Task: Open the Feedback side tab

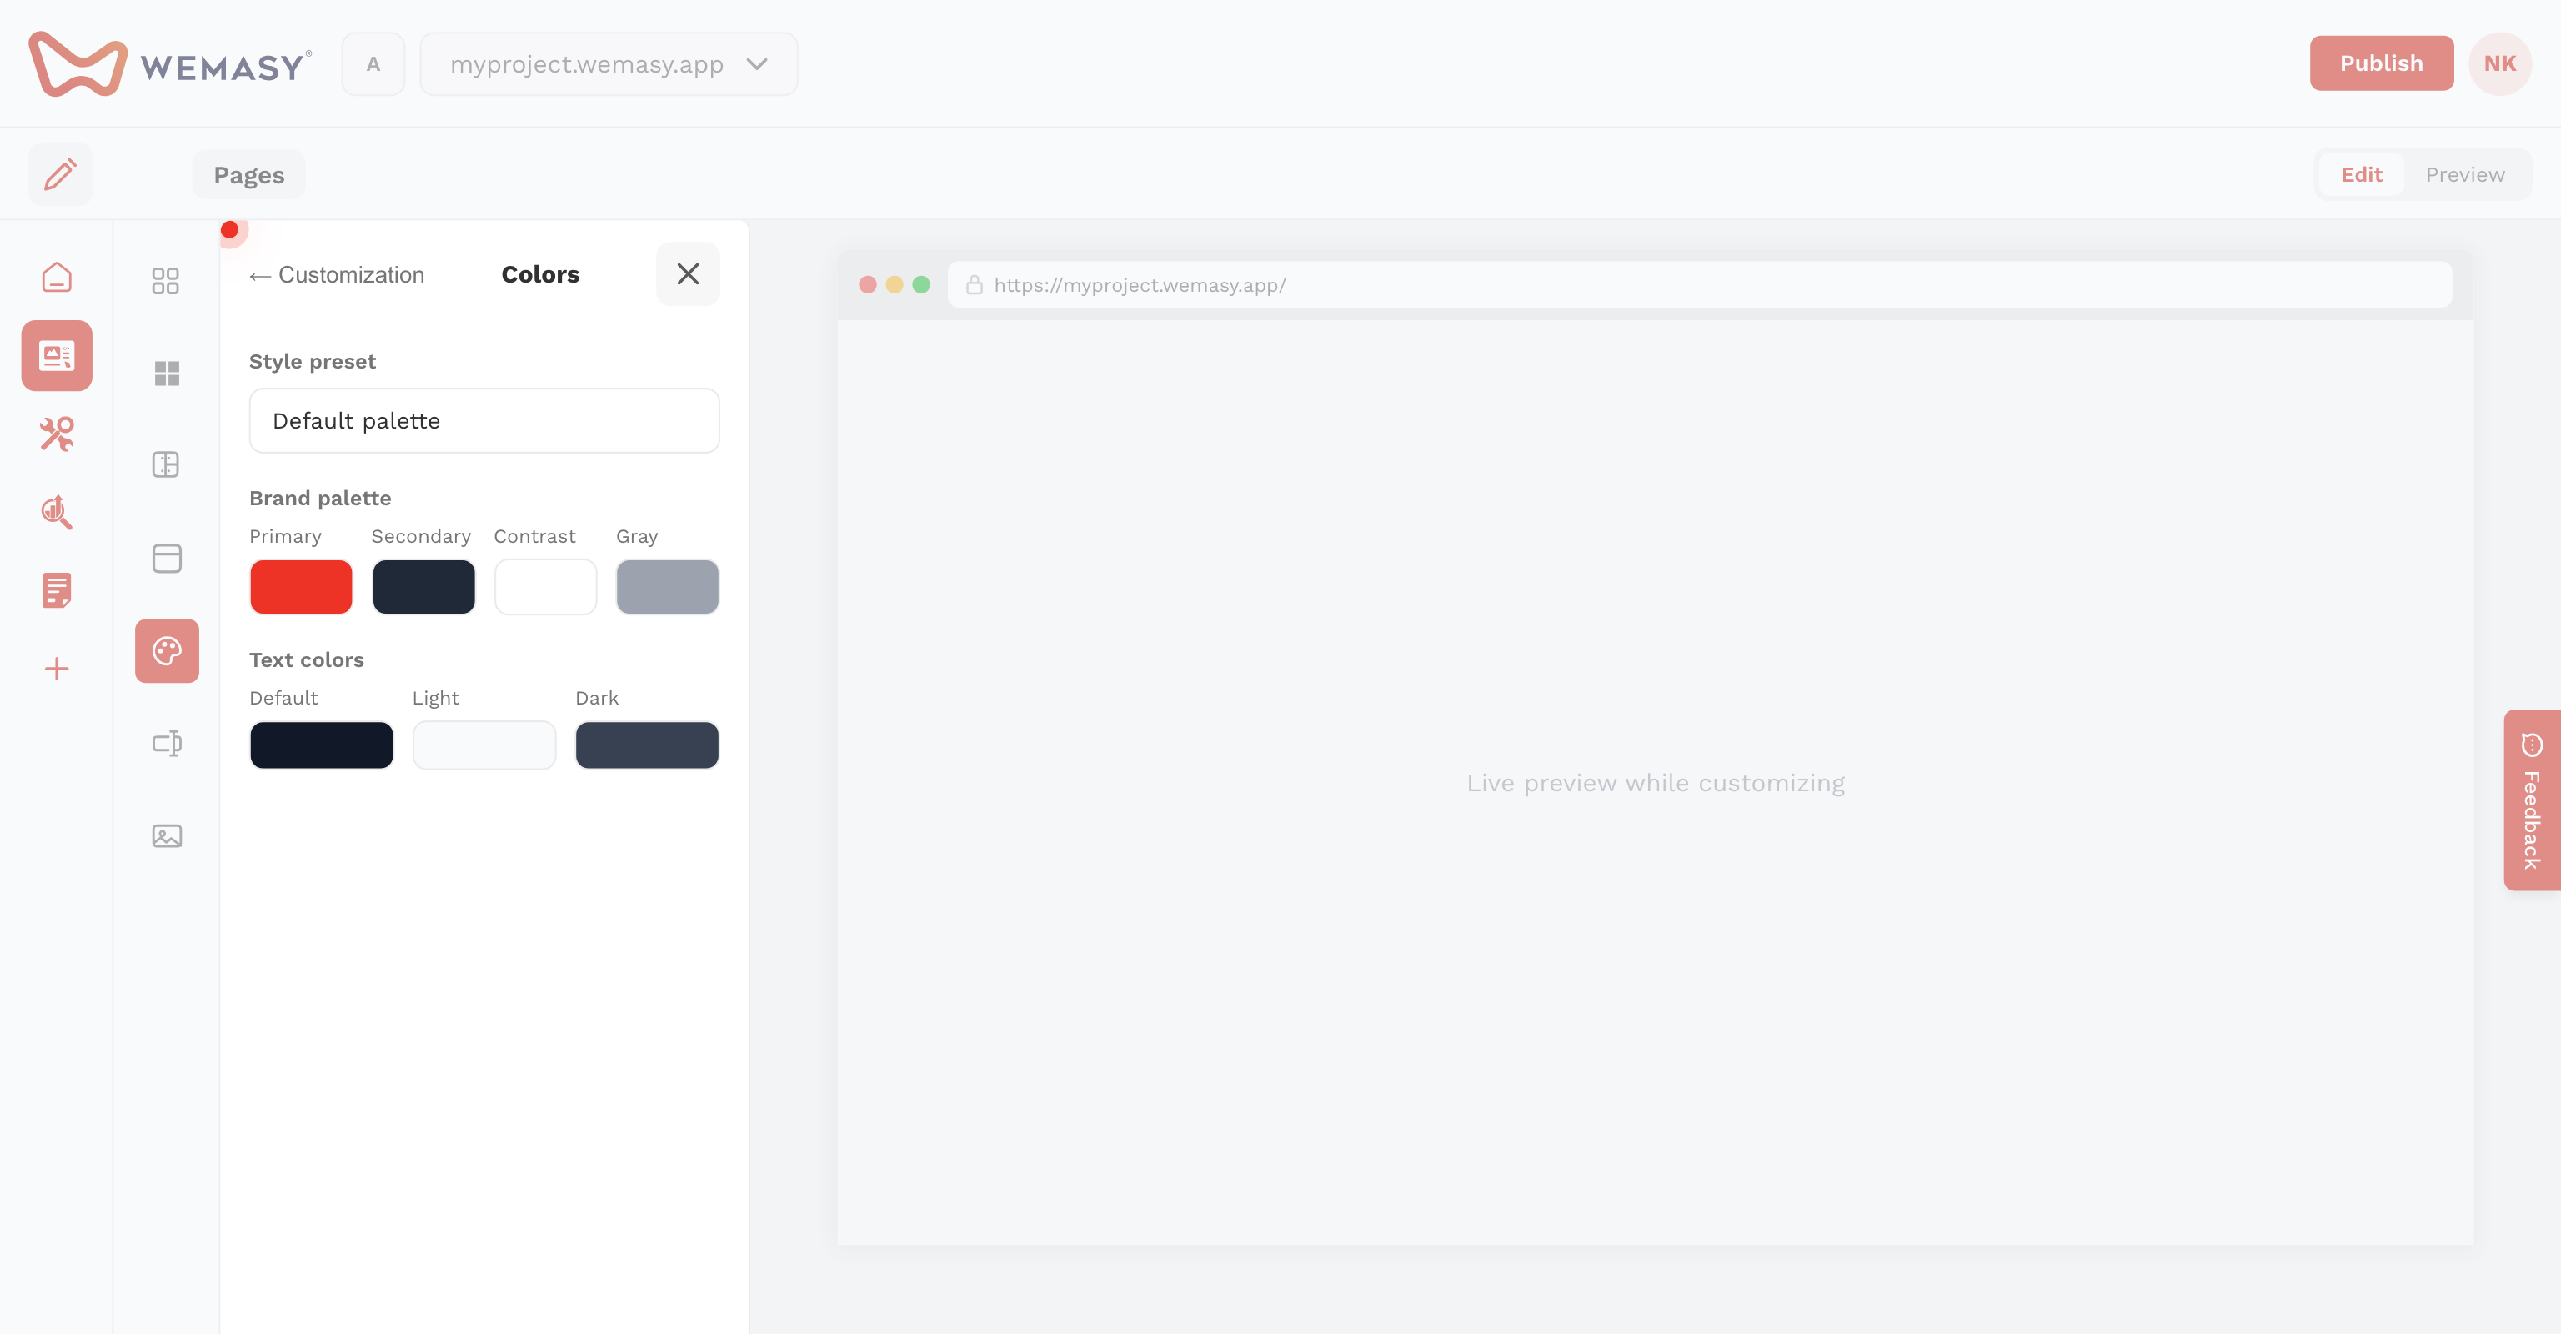Action: 2531,800
